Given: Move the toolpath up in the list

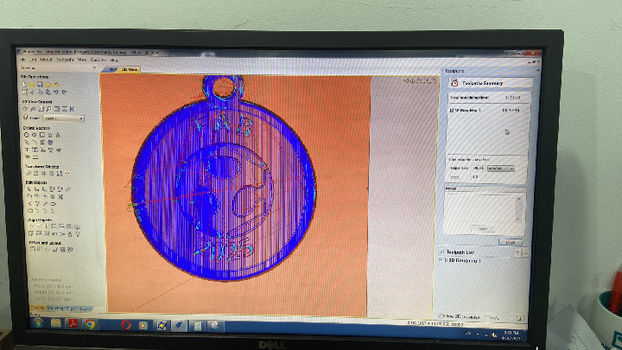Looking at the screenshot, I should pyautogui.click(x=517, y=252).
